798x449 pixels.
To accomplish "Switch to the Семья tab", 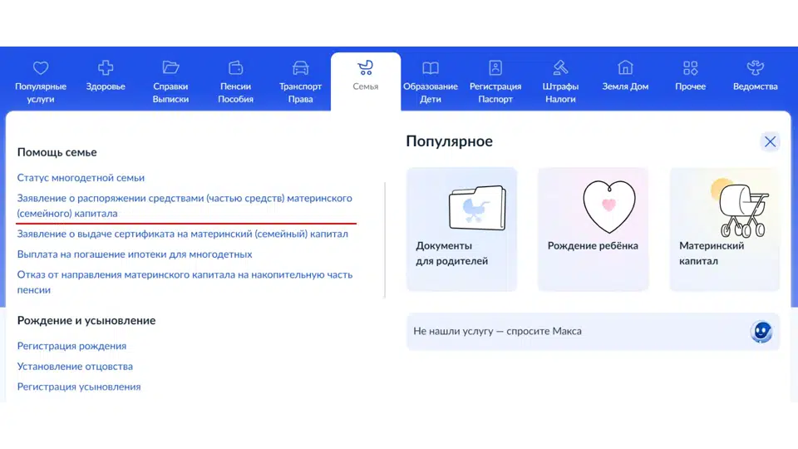I will coord(365,76).
